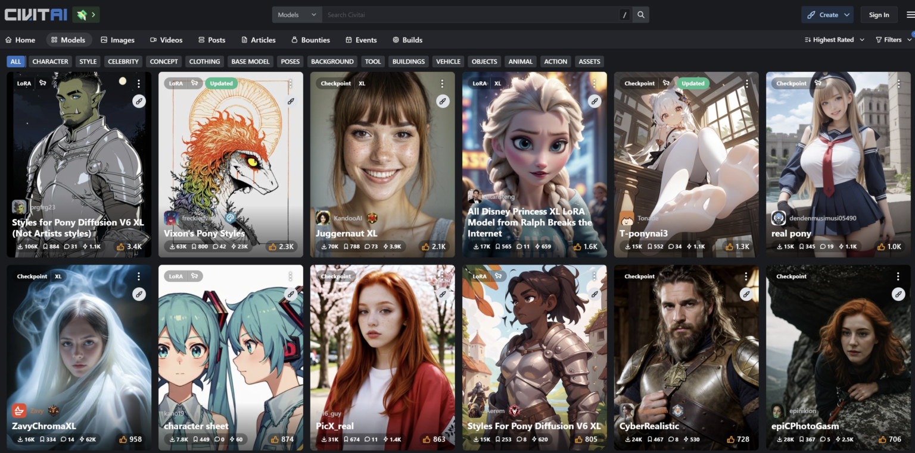Viewport: 915px width, 453px height.
Task: Toggle the CHARACTER category filter
Action: [x=50, y=61]
